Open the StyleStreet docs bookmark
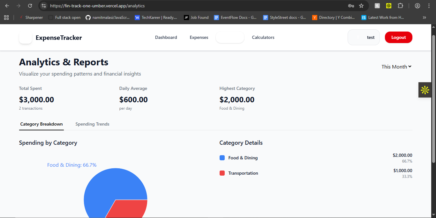Screen dimensions: 436x218 pos(285,18)
